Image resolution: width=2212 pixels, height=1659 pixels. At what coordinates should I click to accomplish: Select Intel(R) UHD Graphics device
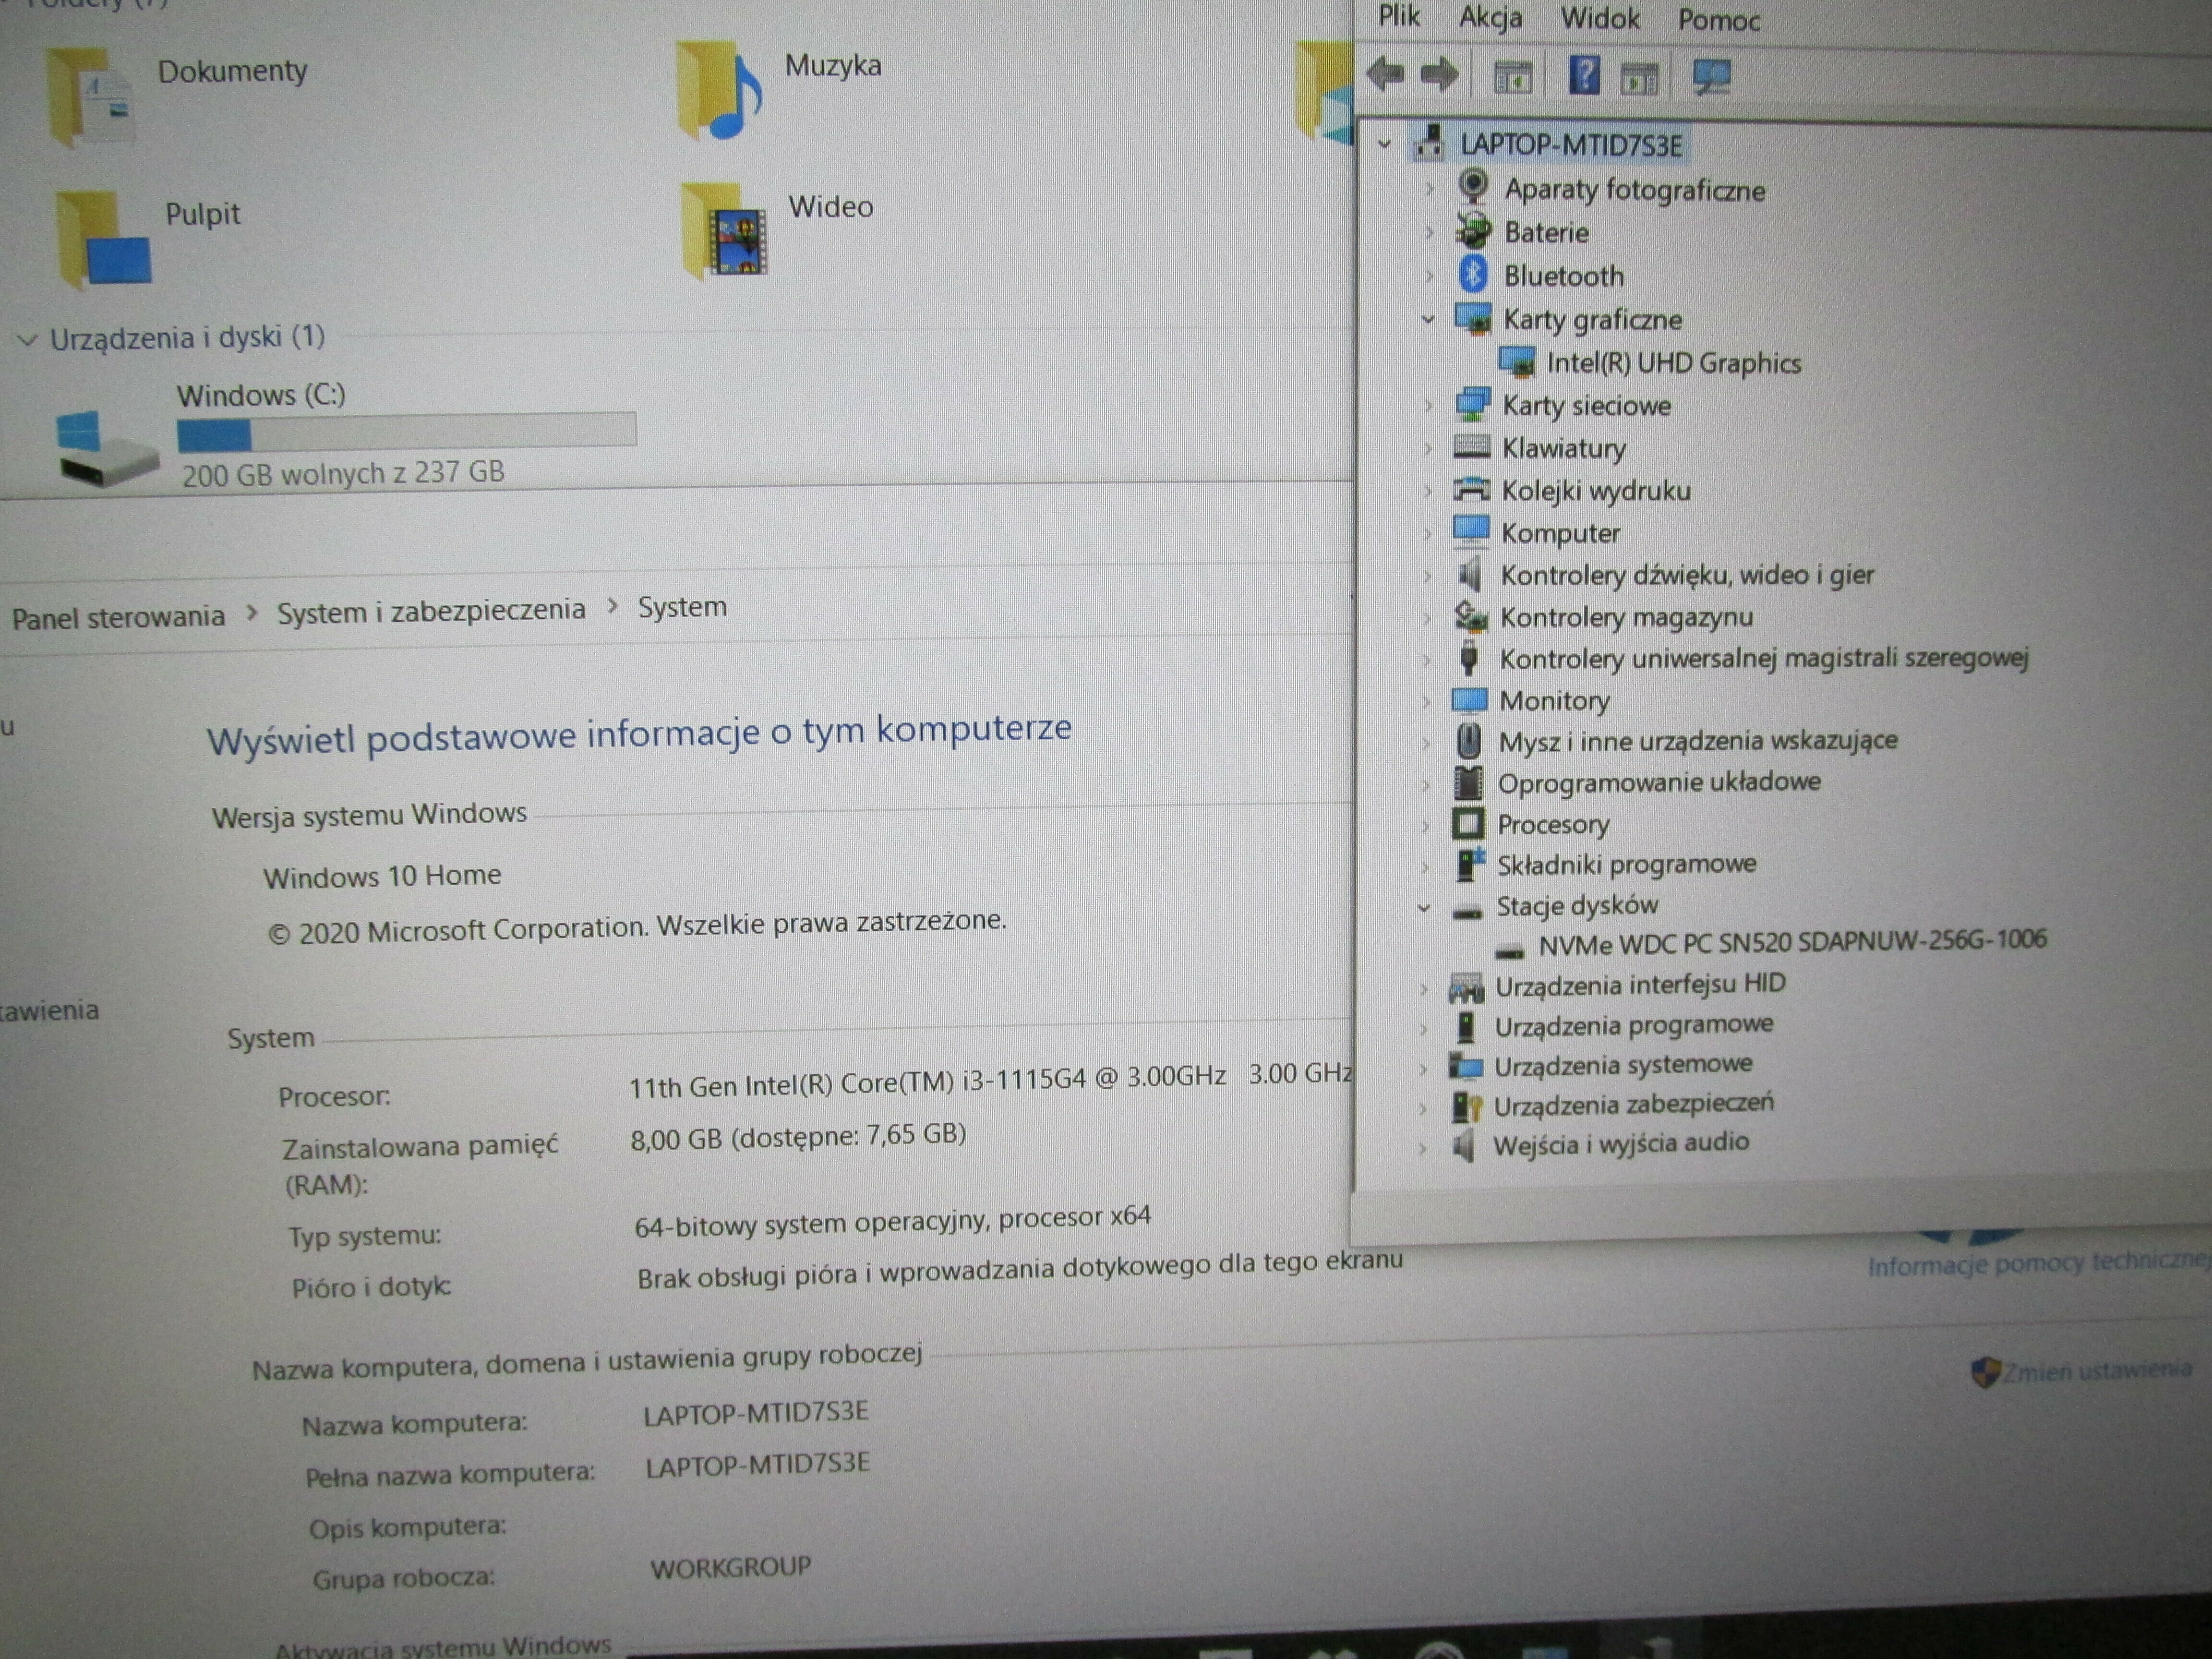coord(1673,362)
